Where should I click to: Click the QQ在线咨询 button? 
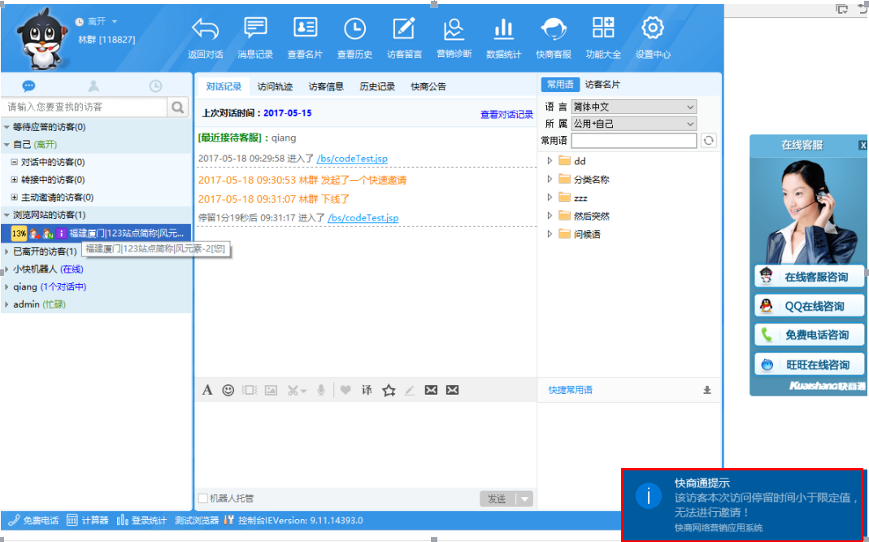[x=808, y=306]
